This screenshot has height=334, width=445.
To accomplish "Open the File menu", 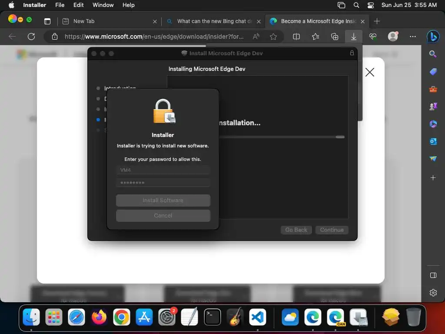I will (x=60, y=5).
